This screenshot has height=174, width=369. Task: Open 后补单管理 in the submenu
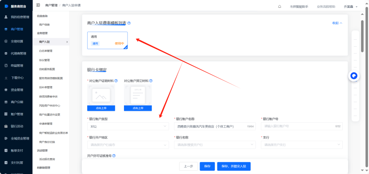[x=46, y=87]
